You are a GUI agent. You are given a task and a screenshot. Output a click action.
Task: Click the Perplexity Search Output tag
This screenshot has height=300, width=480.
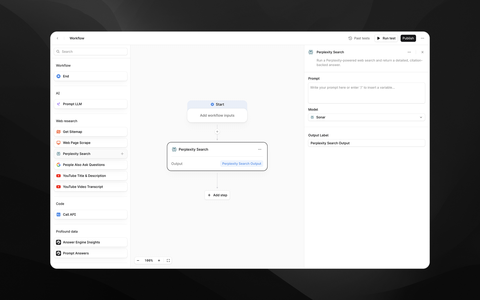coord(241,163)
